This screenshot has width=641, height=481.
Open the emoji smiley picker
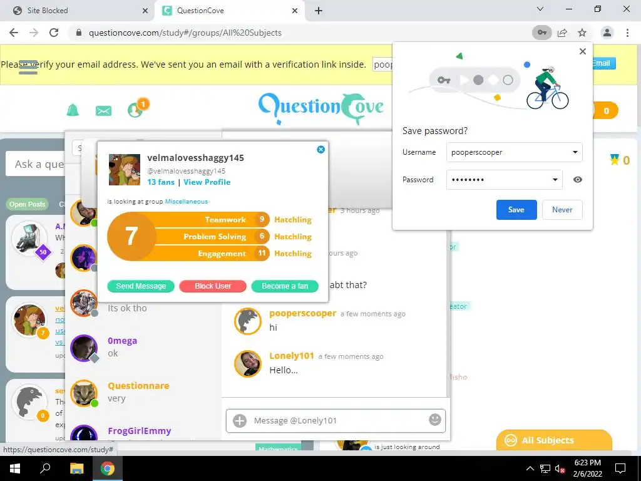pyautogui.click(x=434, y=419)
